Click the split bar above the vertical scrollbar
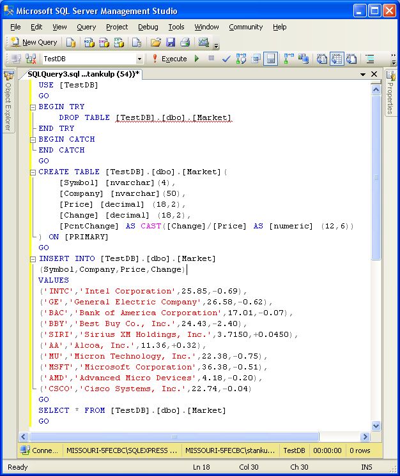Viewport: 400px width, 476px height. pyautogui.click(x=376, y=82)
